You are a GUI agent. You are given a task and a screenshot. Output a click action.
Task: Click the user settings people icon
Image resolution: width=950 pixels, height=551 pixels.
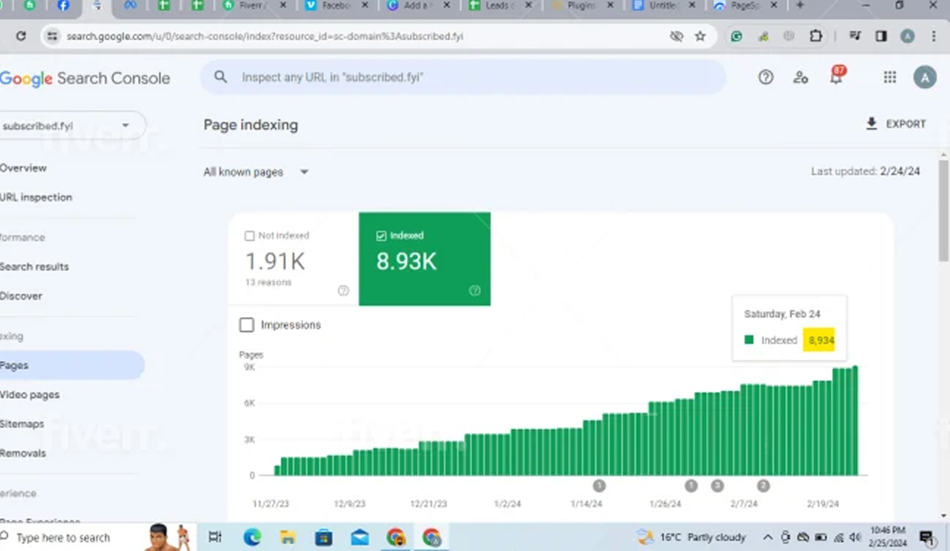click(800, 77)
